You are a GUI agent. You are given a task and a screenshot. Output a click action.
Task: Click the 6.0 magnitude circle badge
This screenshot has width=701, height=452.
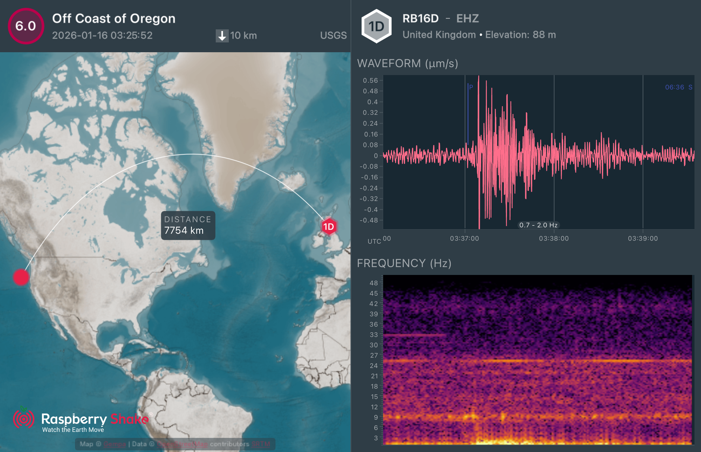coord(26,26)
